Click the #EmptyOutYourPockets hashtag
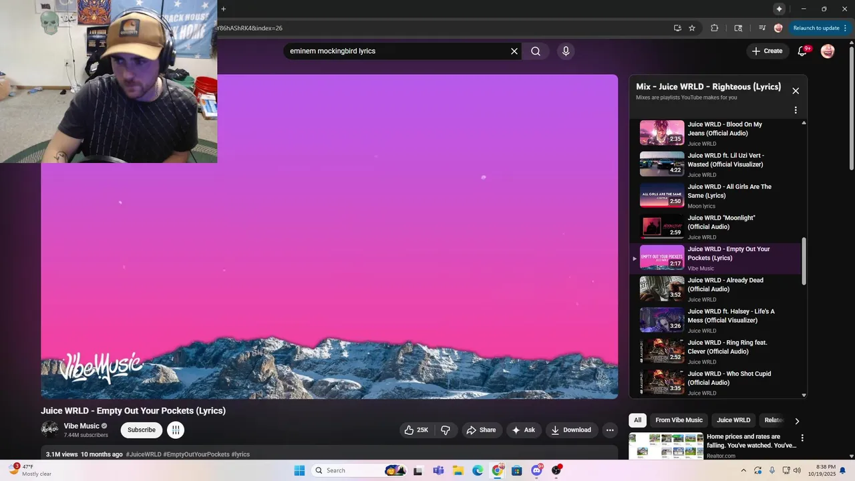 pos(196,454)
